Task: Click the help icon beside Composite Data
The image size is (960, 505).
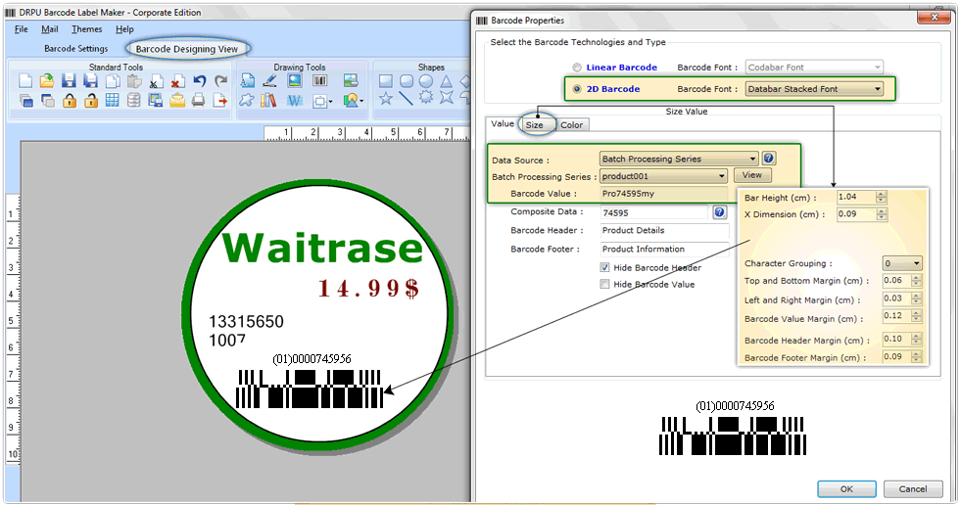Action: point(720,211)
